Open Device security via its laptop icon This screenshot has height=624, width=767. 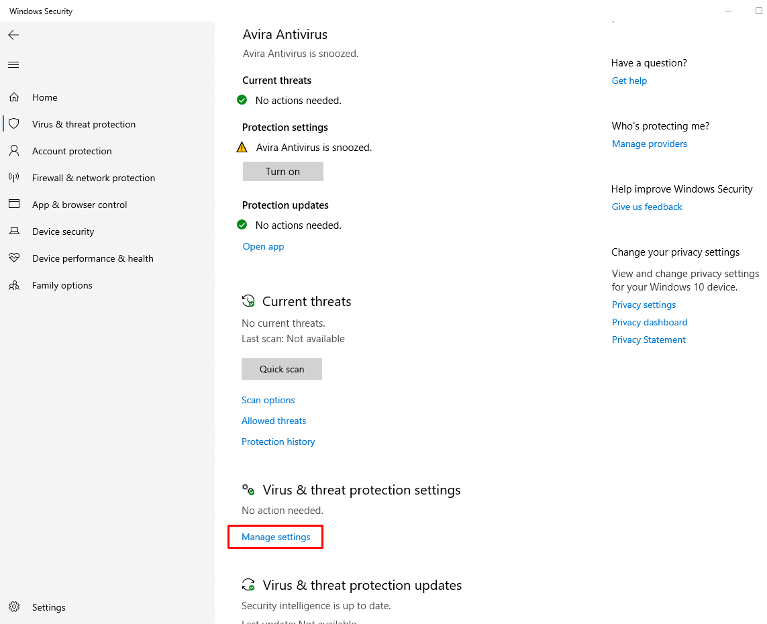pos(14,231)
